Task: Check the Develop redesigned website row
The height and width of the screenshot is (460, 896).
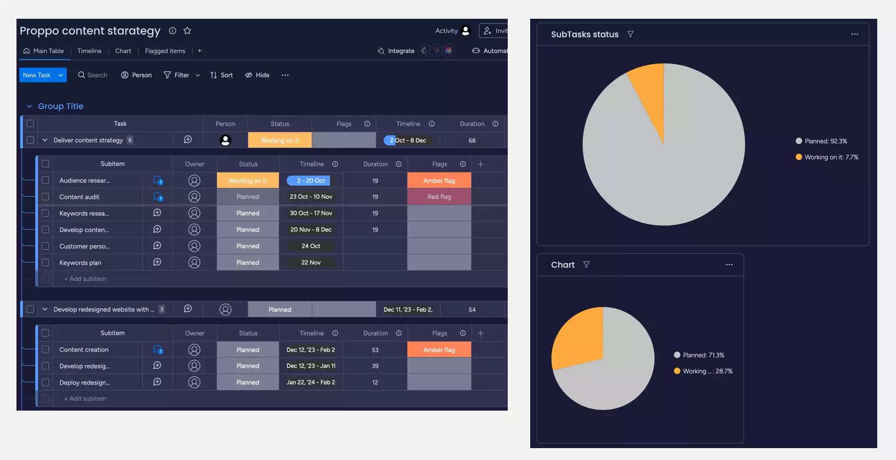Action: 30,309
